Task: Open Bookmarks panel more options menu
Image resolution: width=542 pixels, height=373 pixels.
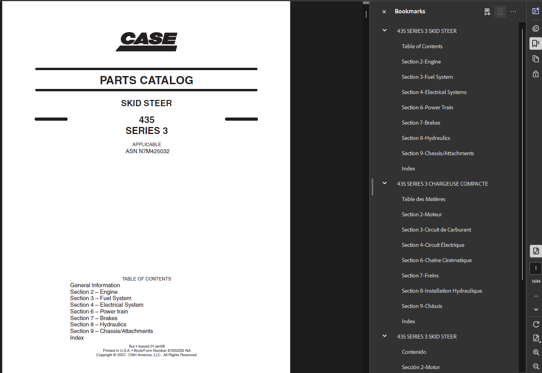Action: tap(513, 12)
